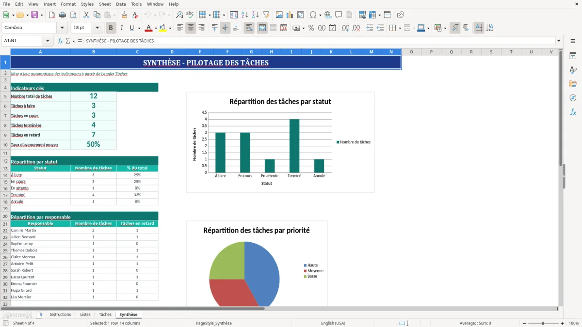This screenshot has height=327, width=582.
Task: Click the Select Function sigma button
Action: 68,41
